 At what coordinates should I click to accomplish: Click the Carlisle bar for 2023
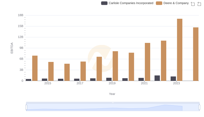coord(173,79)
